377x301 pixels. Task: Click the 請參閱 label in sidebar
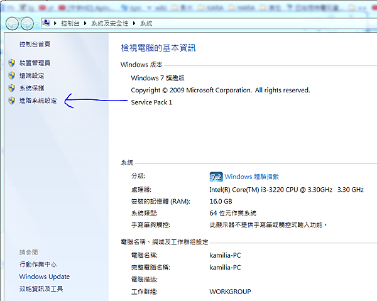29,253
